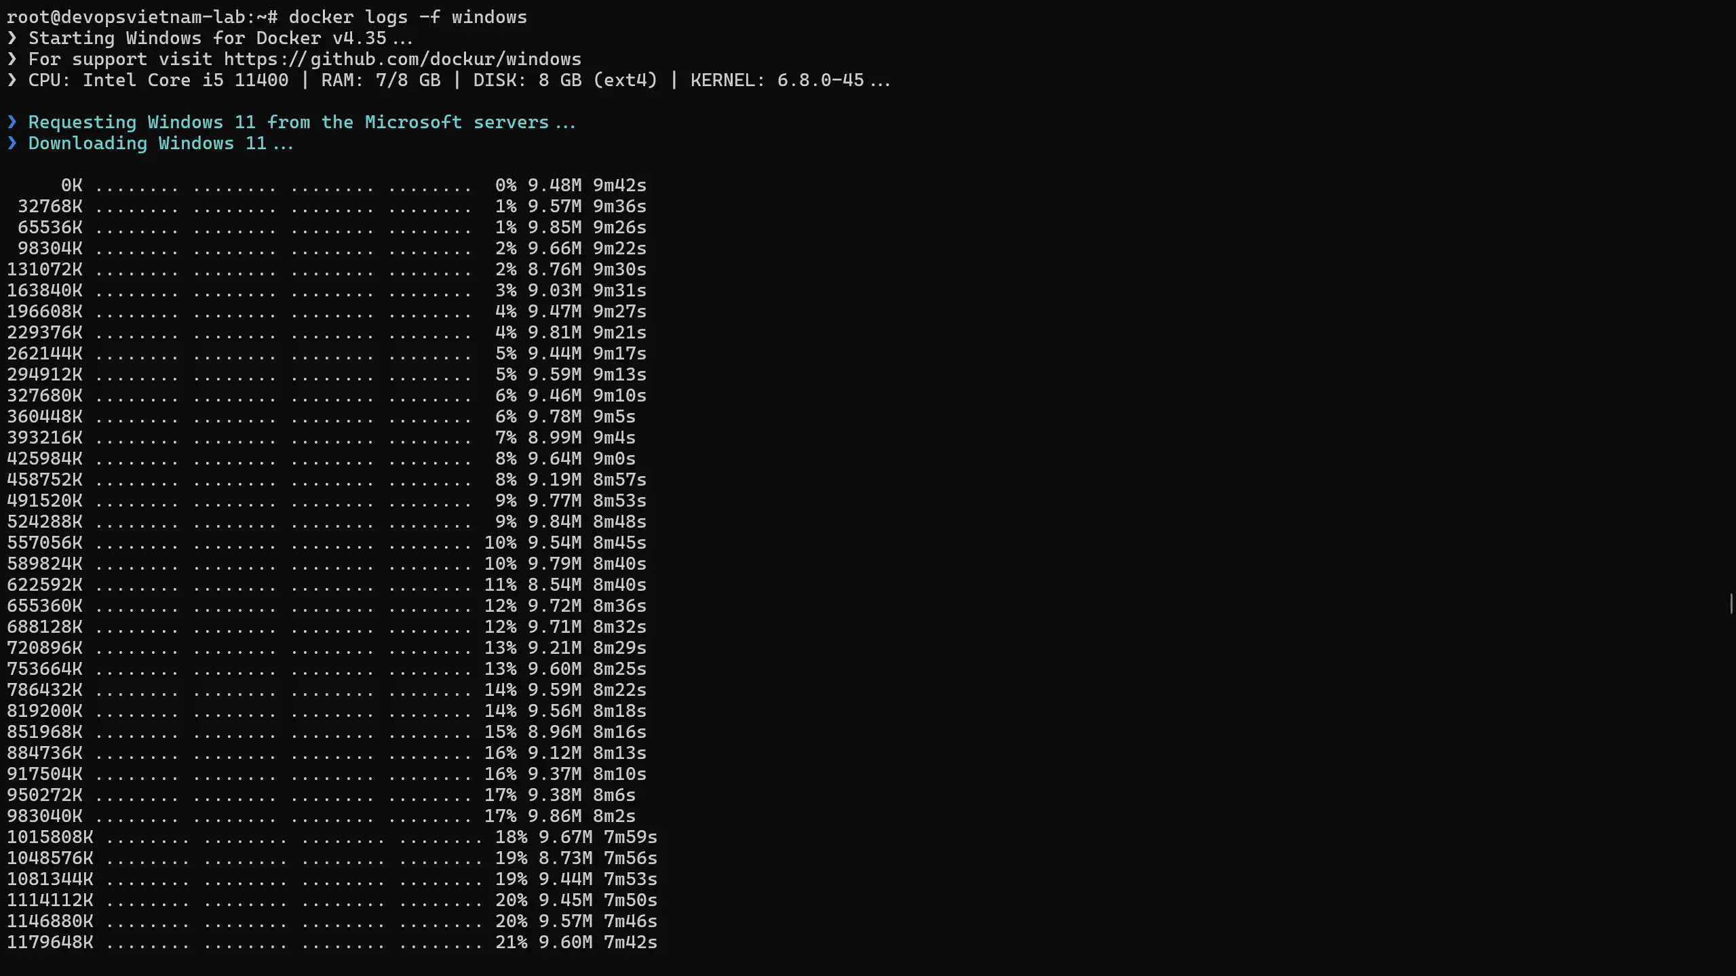Click the "DISK: 8 GB (ext4)" text
Screen dimensions: 1736x976
click(x=565, y=80)
